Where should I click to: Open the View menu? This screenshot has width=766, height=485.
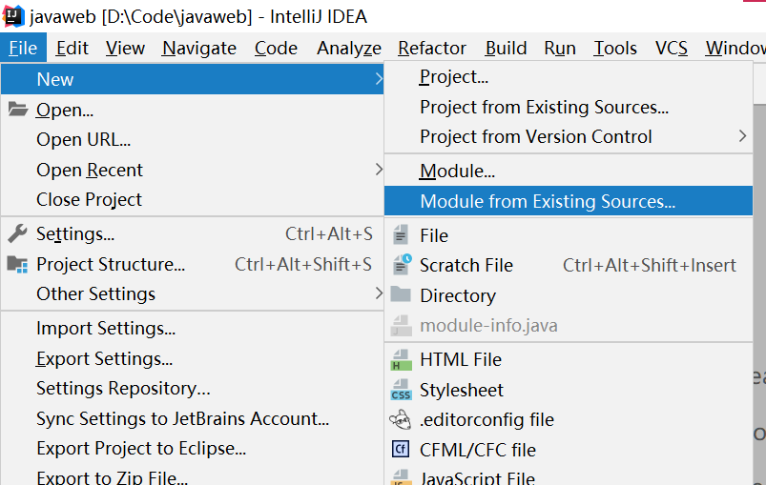pos(125,48)
